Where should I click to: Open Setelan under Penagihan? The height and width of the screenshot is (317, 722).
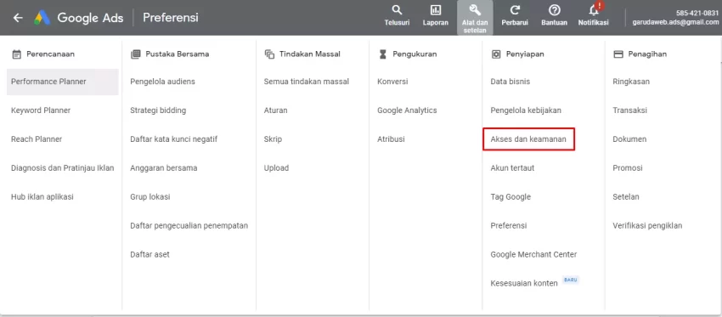(626, 196)
